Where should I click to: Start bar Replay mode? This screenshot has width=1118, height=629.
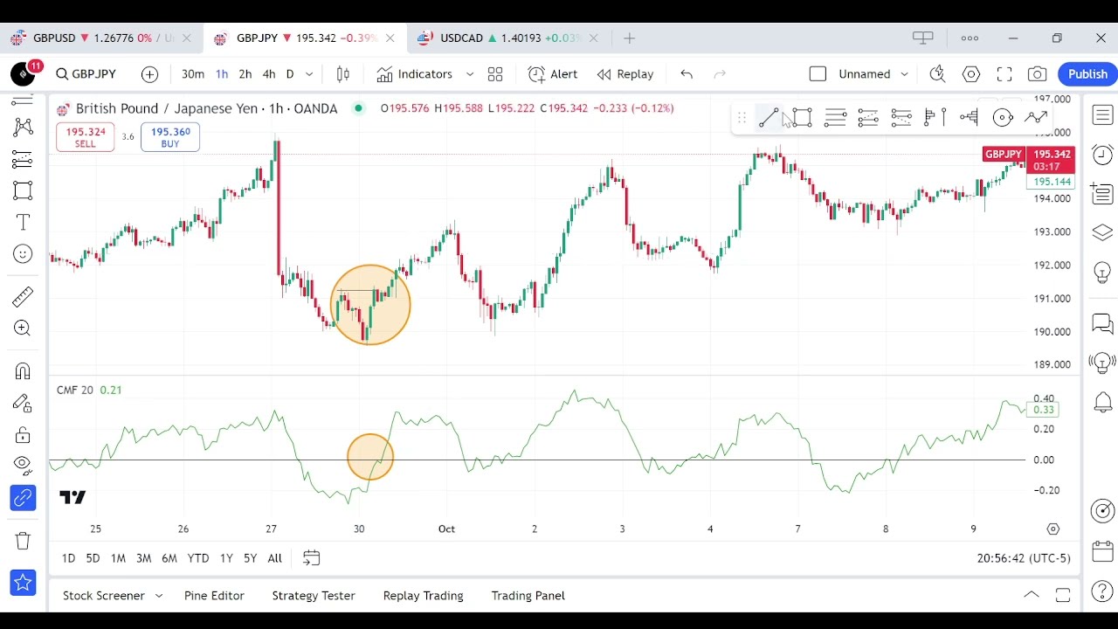625,74
